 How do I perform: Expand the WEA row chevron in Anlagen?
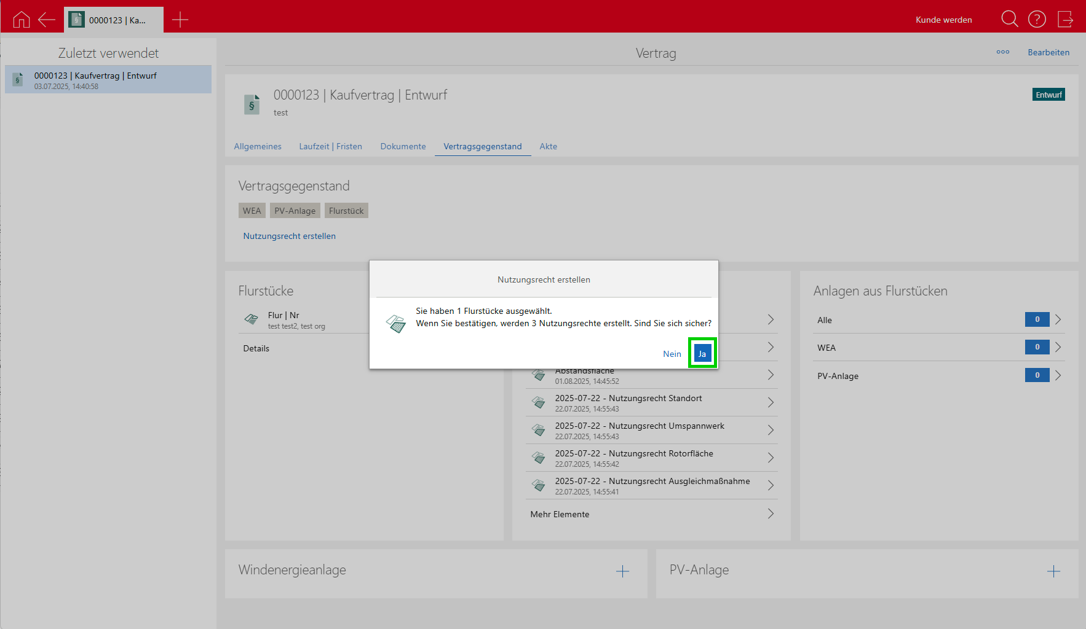coord(1058,347)
